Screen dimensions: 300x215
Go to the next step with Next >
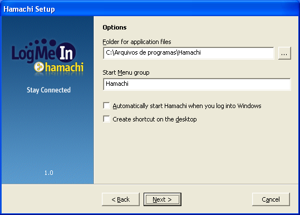click(x=163, y=199)
